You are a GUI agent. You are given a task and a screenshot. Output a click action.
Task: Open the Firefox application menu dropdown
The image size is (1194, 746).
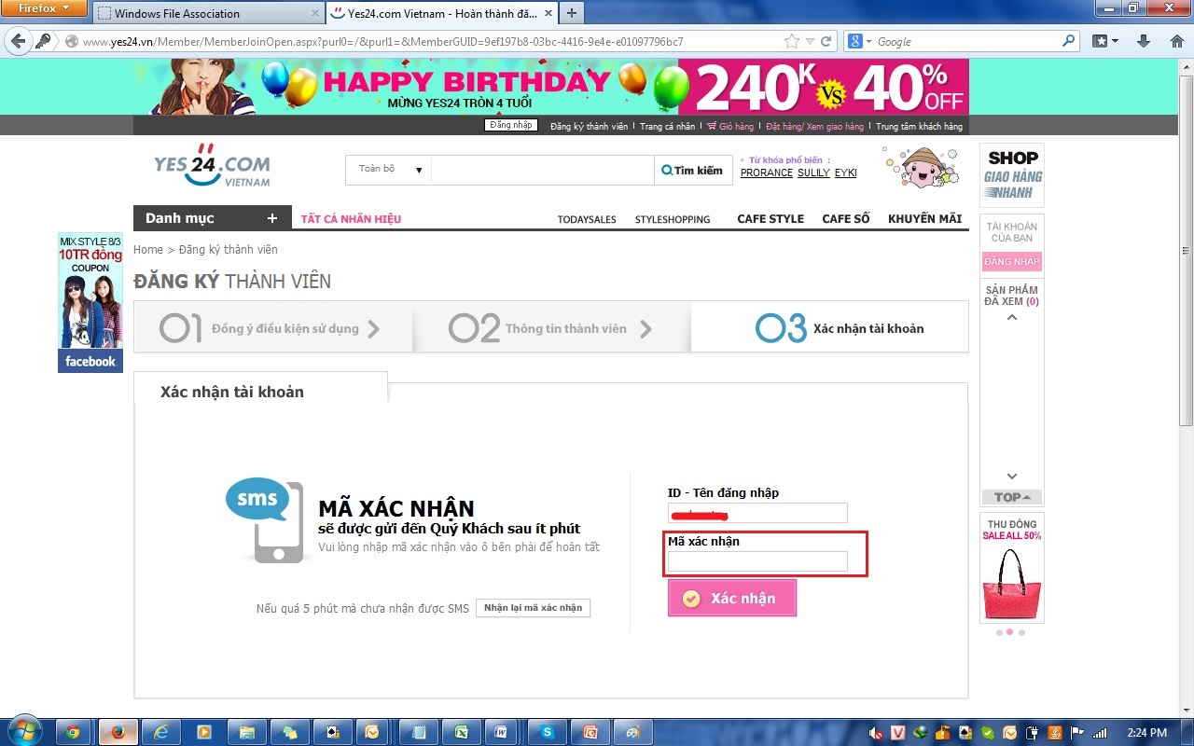(x=45, y=8)
